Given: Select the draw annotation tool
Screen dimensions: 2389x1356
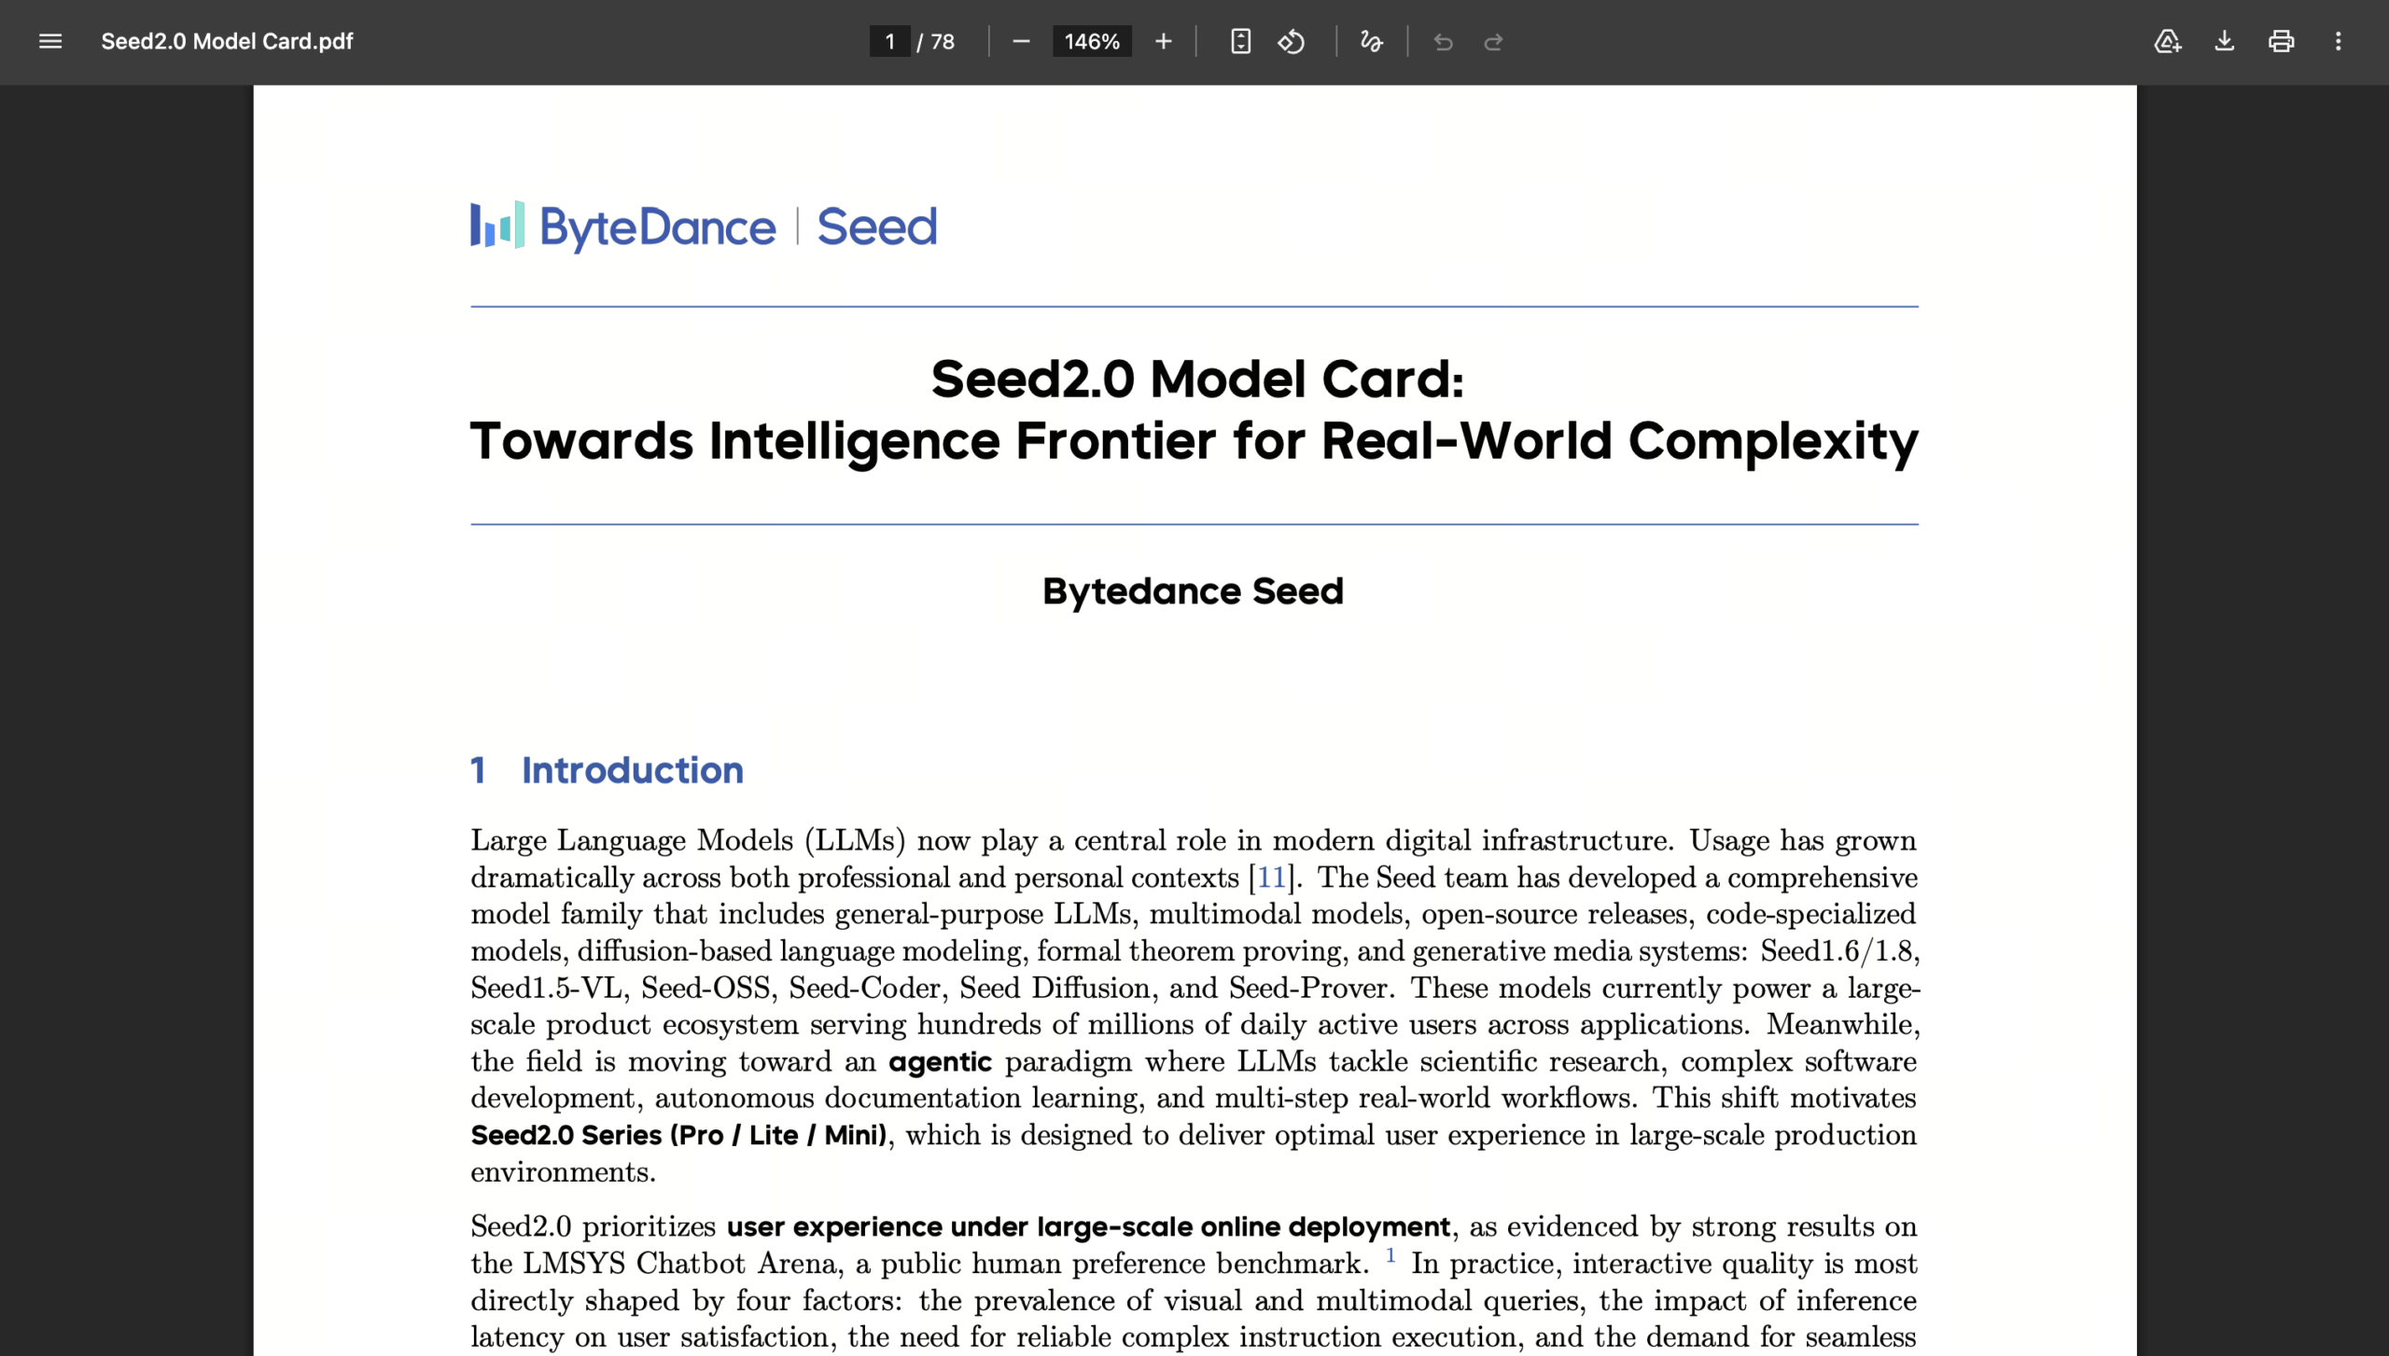Looking at the screenshot, I should pyautogui.click(x=1371, y=41).
